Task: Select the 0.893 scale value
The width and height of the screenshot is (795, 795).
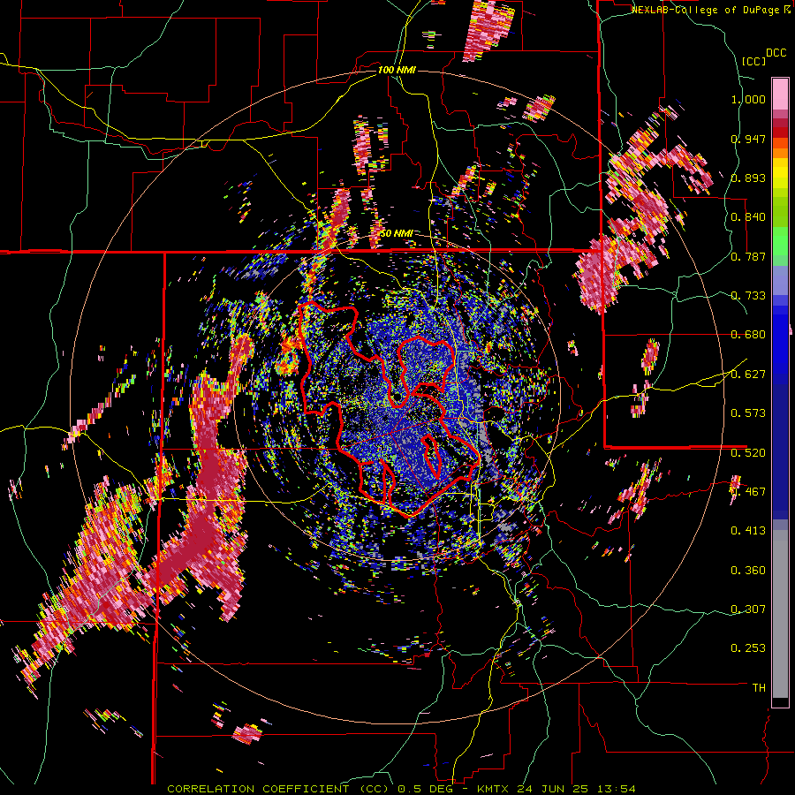Action: click(x=748, y=178)
